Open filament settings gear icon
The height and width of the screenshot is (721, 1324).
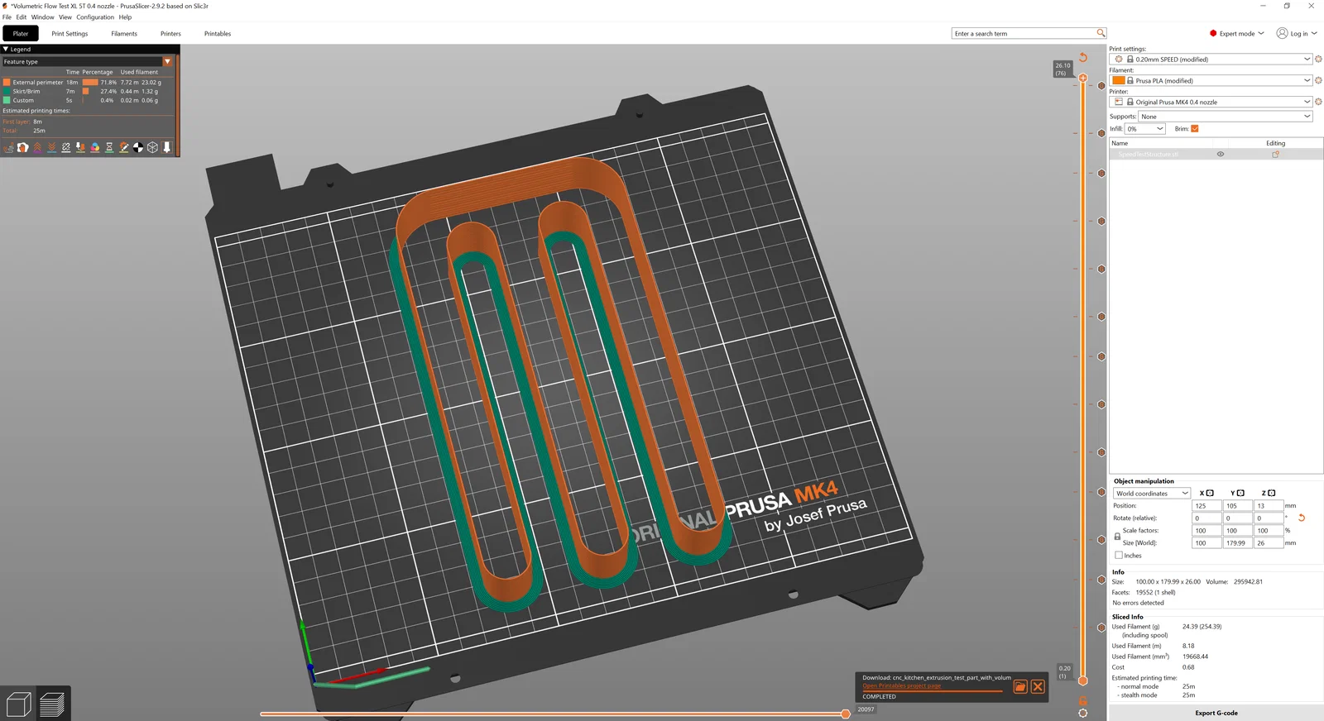pos(1318,80)
